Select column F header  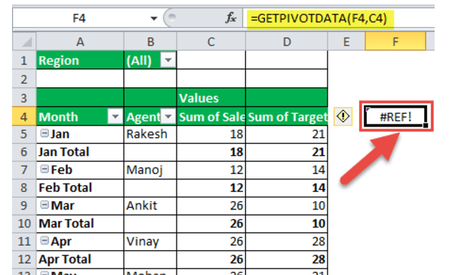point(395,41)
